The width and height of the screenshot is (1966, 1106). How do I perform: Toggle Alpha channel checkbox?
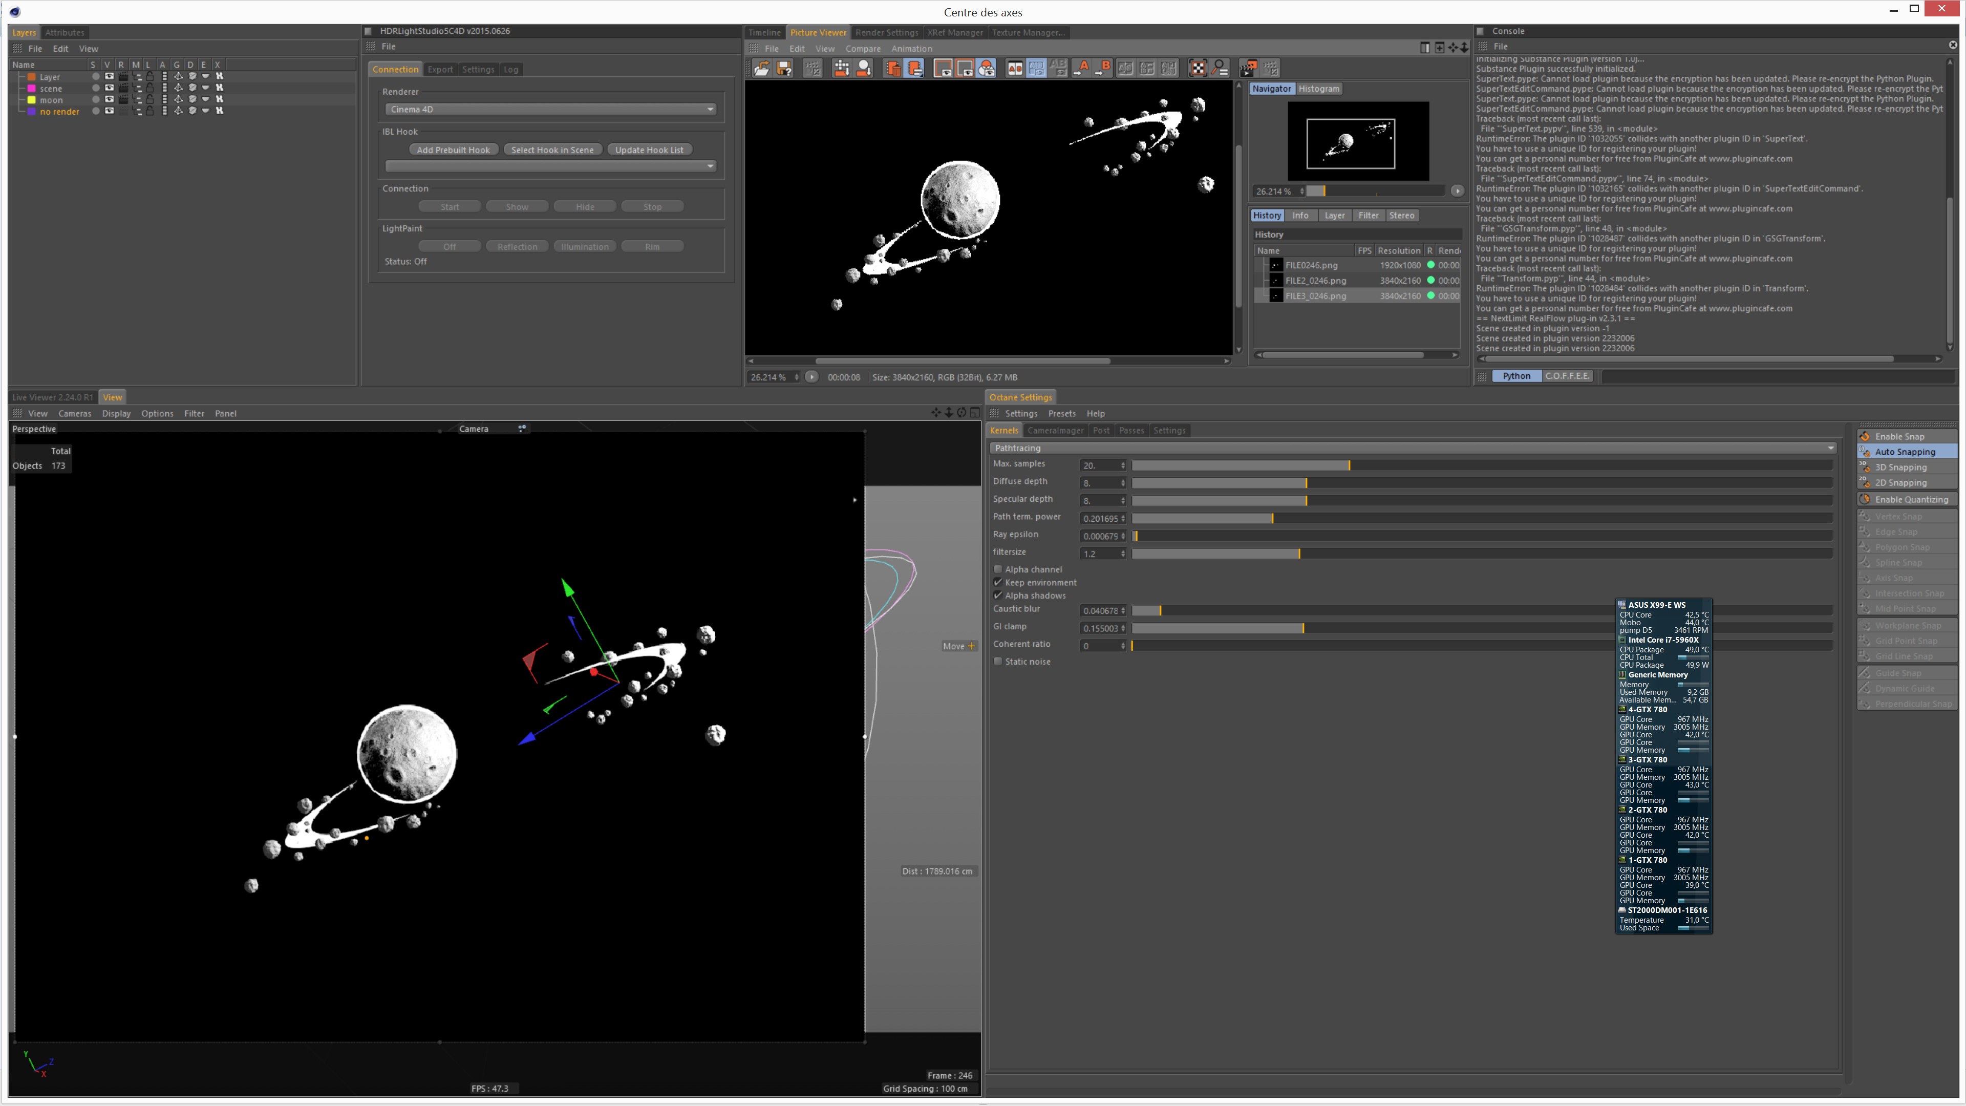pyautogui.click(x=997, y=569)
